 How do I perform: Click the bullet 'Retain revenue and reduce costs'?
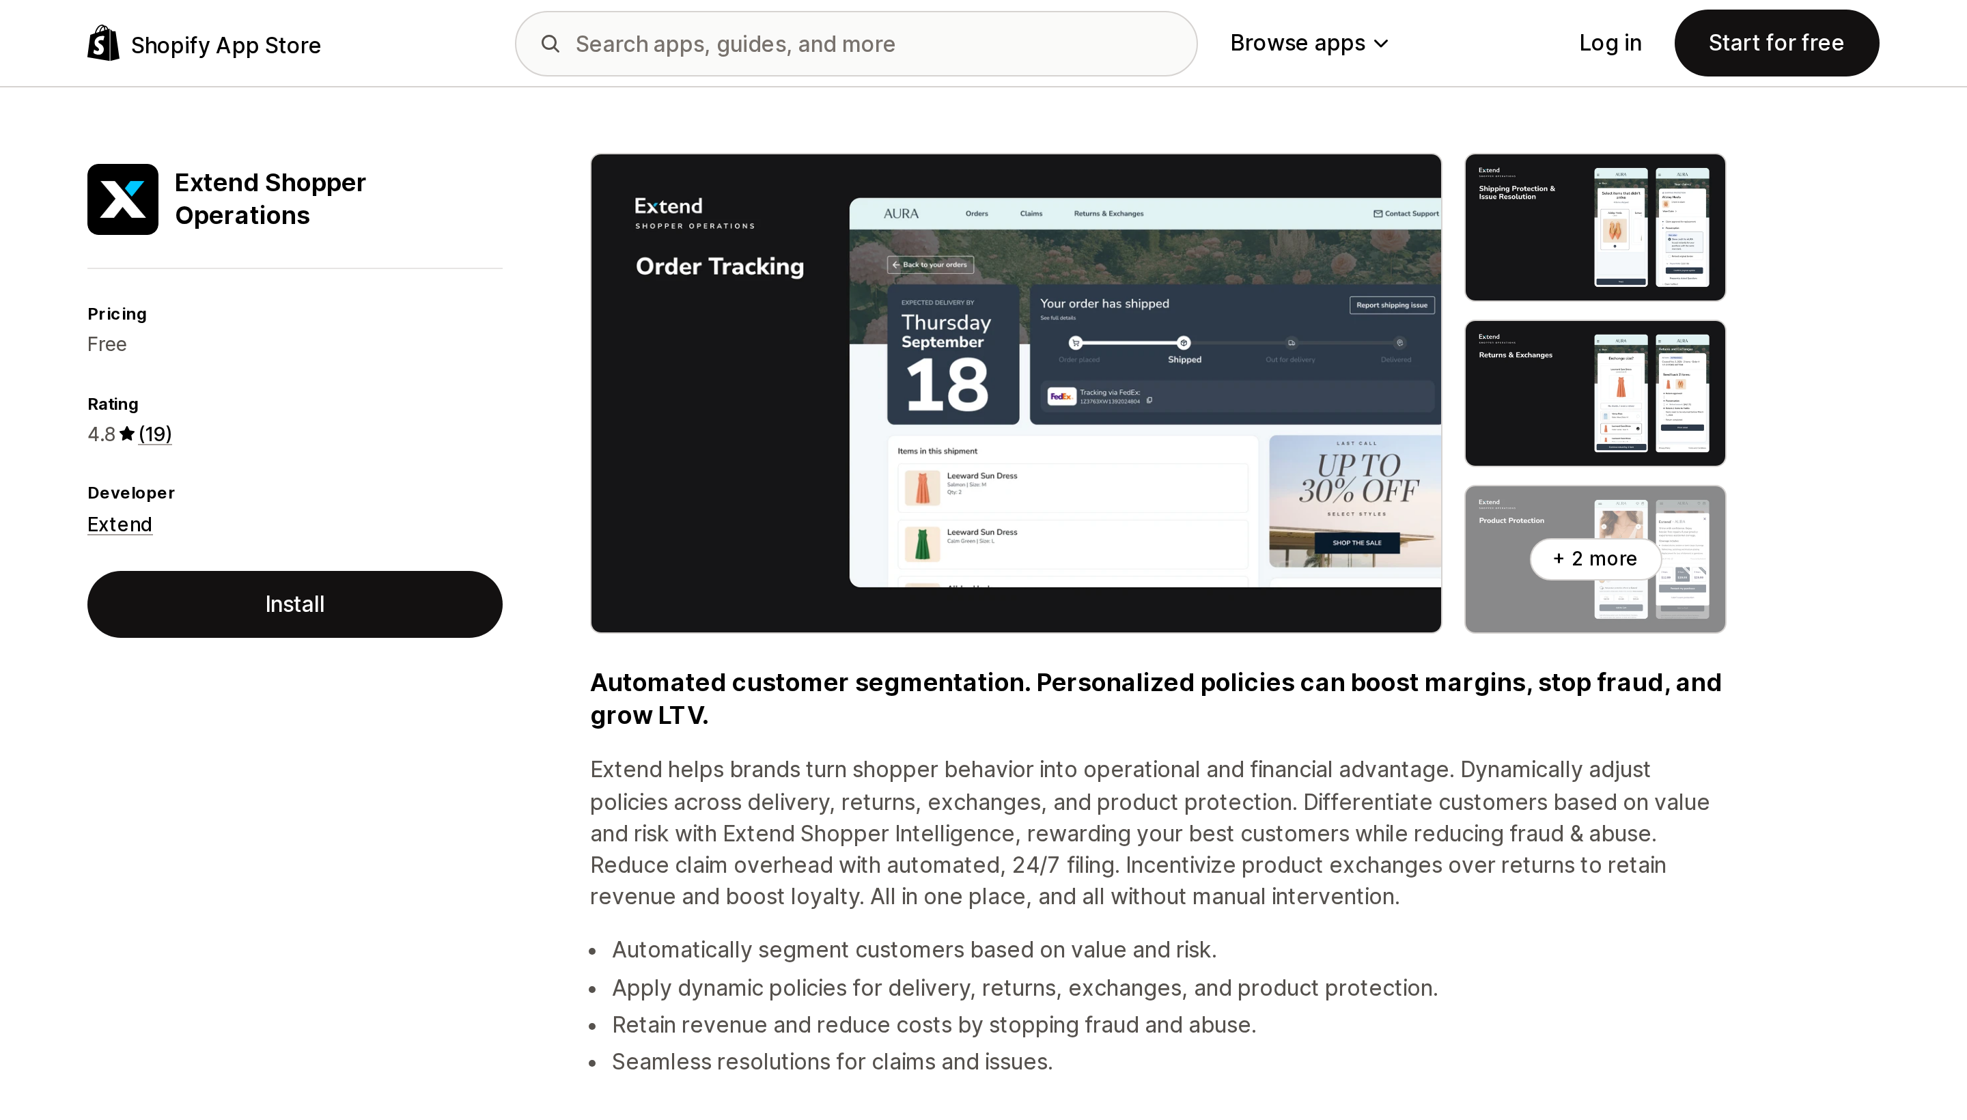tap(934, 1024)
